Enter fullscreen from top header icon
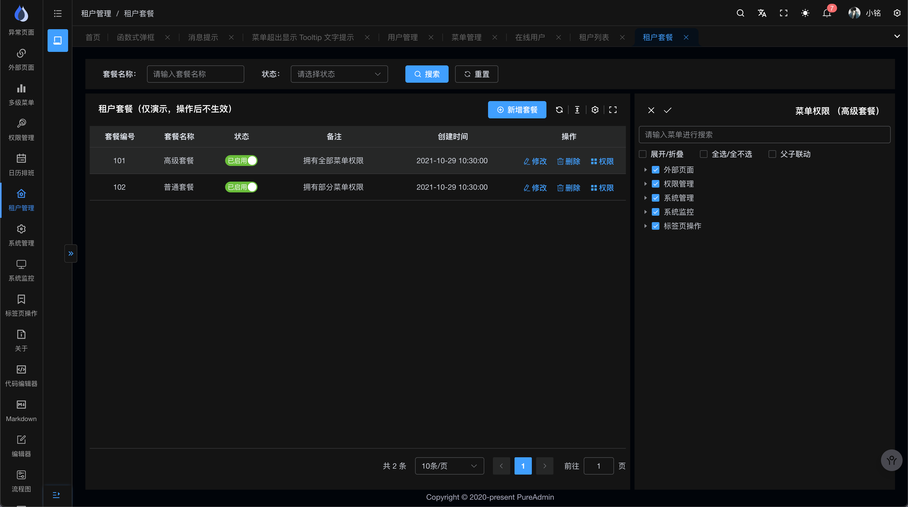Image resolution: width=908 pixels, height=507 pixels. pyautogui.click(x=783, y=14)
